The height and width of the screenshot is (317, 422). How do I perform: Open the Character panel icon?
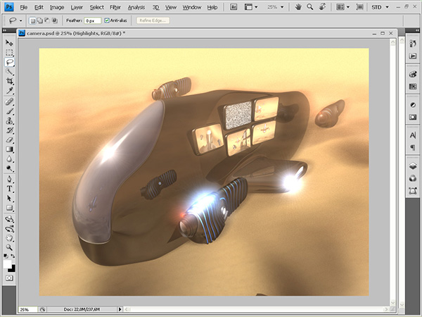[x=413, y=135]
